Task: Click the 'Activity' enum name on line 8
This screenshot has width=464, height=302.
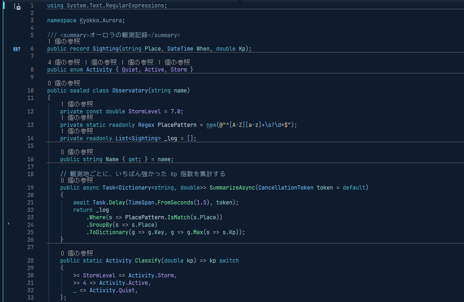Action: pos(99,70)
